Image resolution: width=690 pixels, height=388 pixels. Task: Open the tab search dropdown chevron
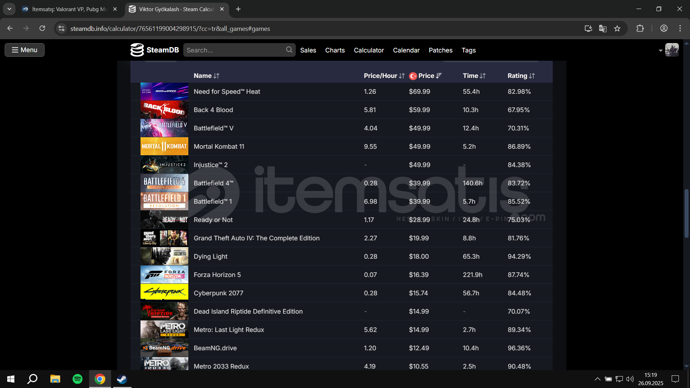click(9, 9)
